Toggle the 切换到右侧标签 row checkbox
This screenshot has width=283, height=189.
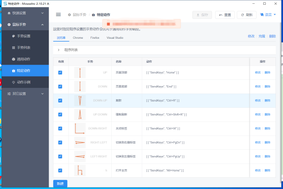[x=60, y=143]
